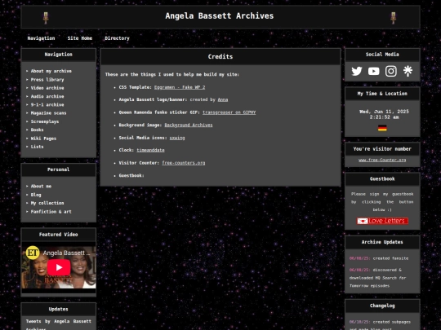Image resolution: width=441 pixels, height=330 pixels.
Task: Click the Updates panel heading
Action: coord(59,309)
